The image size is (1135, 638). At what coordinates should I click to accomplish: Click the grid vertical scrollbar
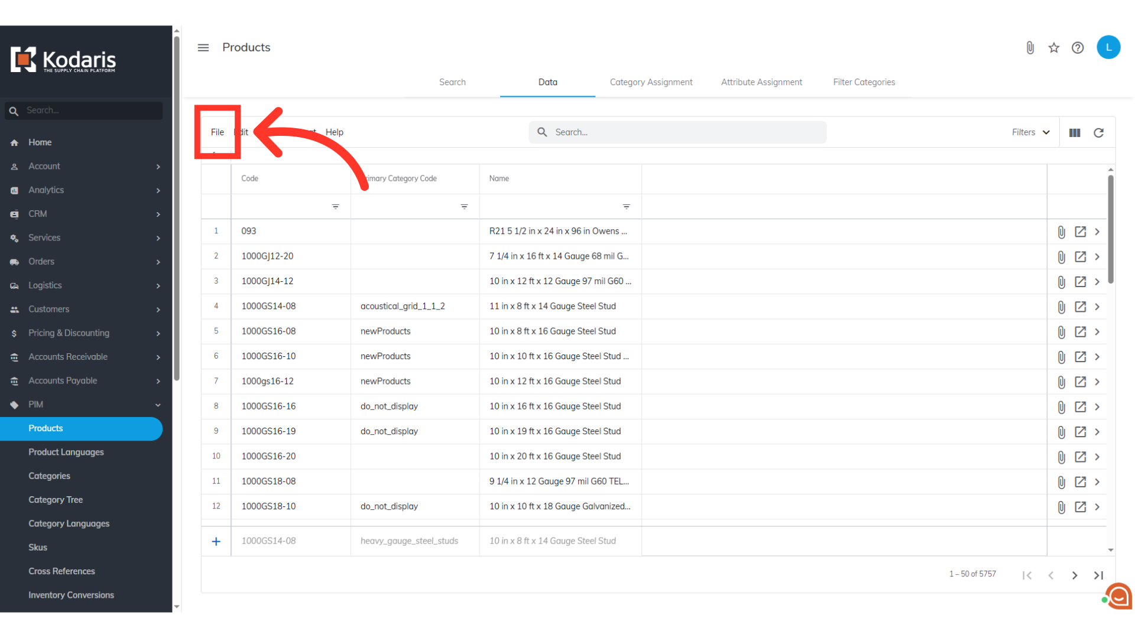pos(1111,230)
